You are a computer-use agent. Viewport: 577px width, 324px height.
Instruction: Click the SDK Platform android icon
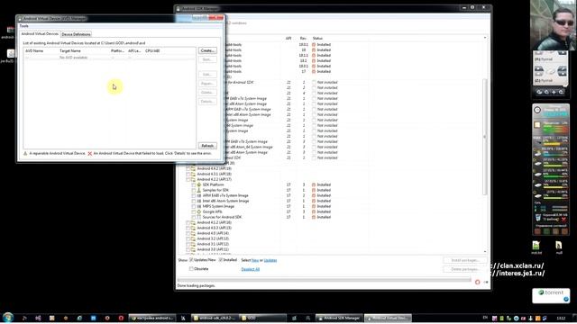[199, 184]
